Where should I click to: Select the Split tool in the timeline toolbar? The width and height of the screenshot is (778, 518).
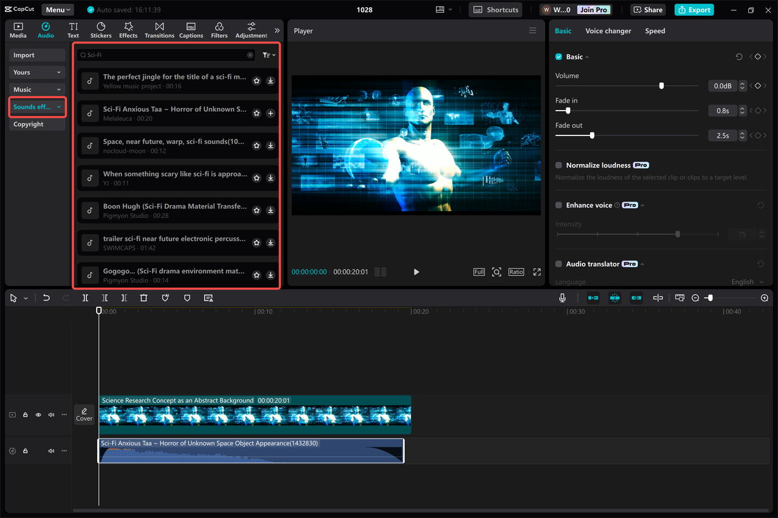85,298
